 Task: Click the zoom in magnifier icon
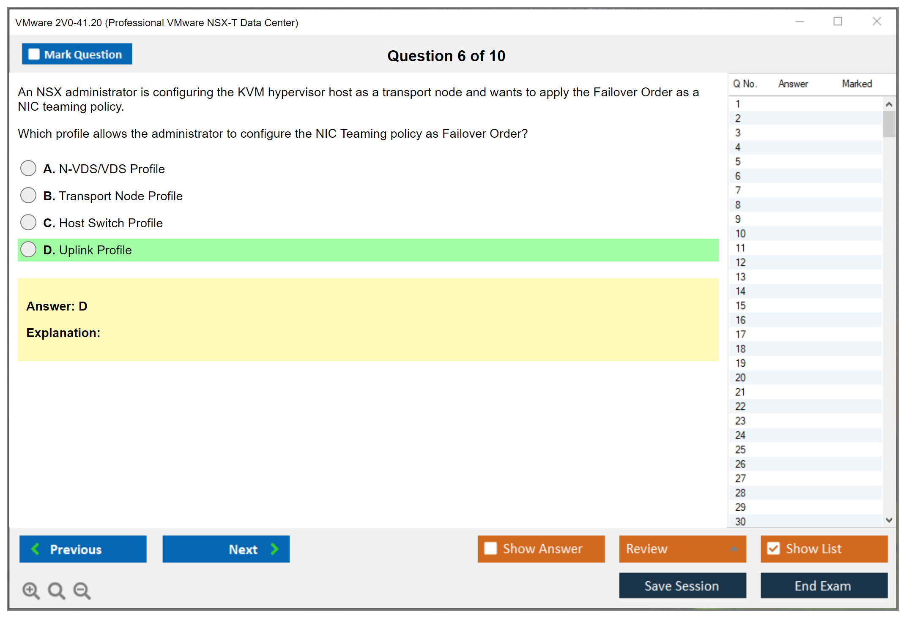[31, 590]
